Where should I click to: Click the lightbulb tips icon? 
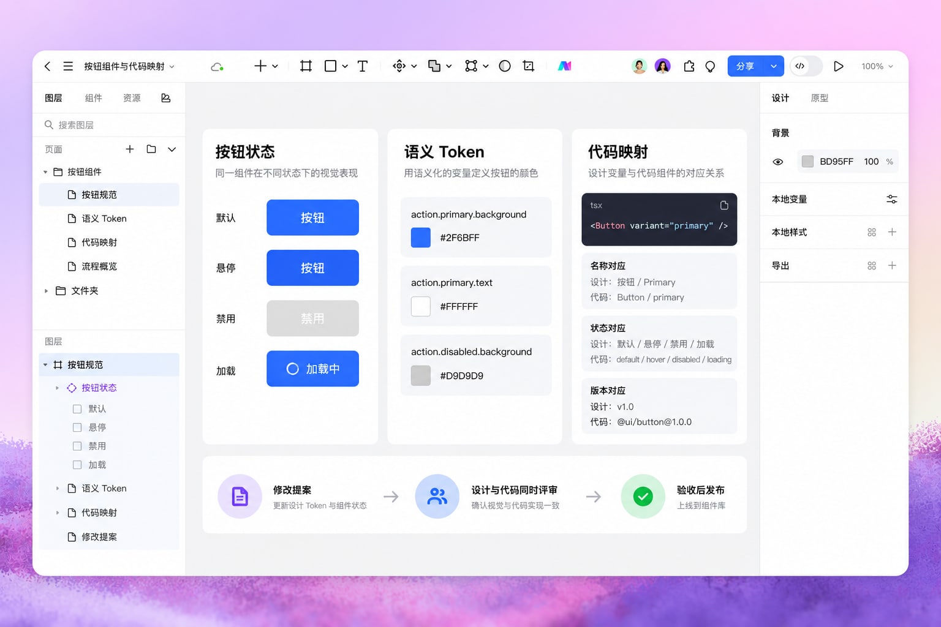click(710, 66)
